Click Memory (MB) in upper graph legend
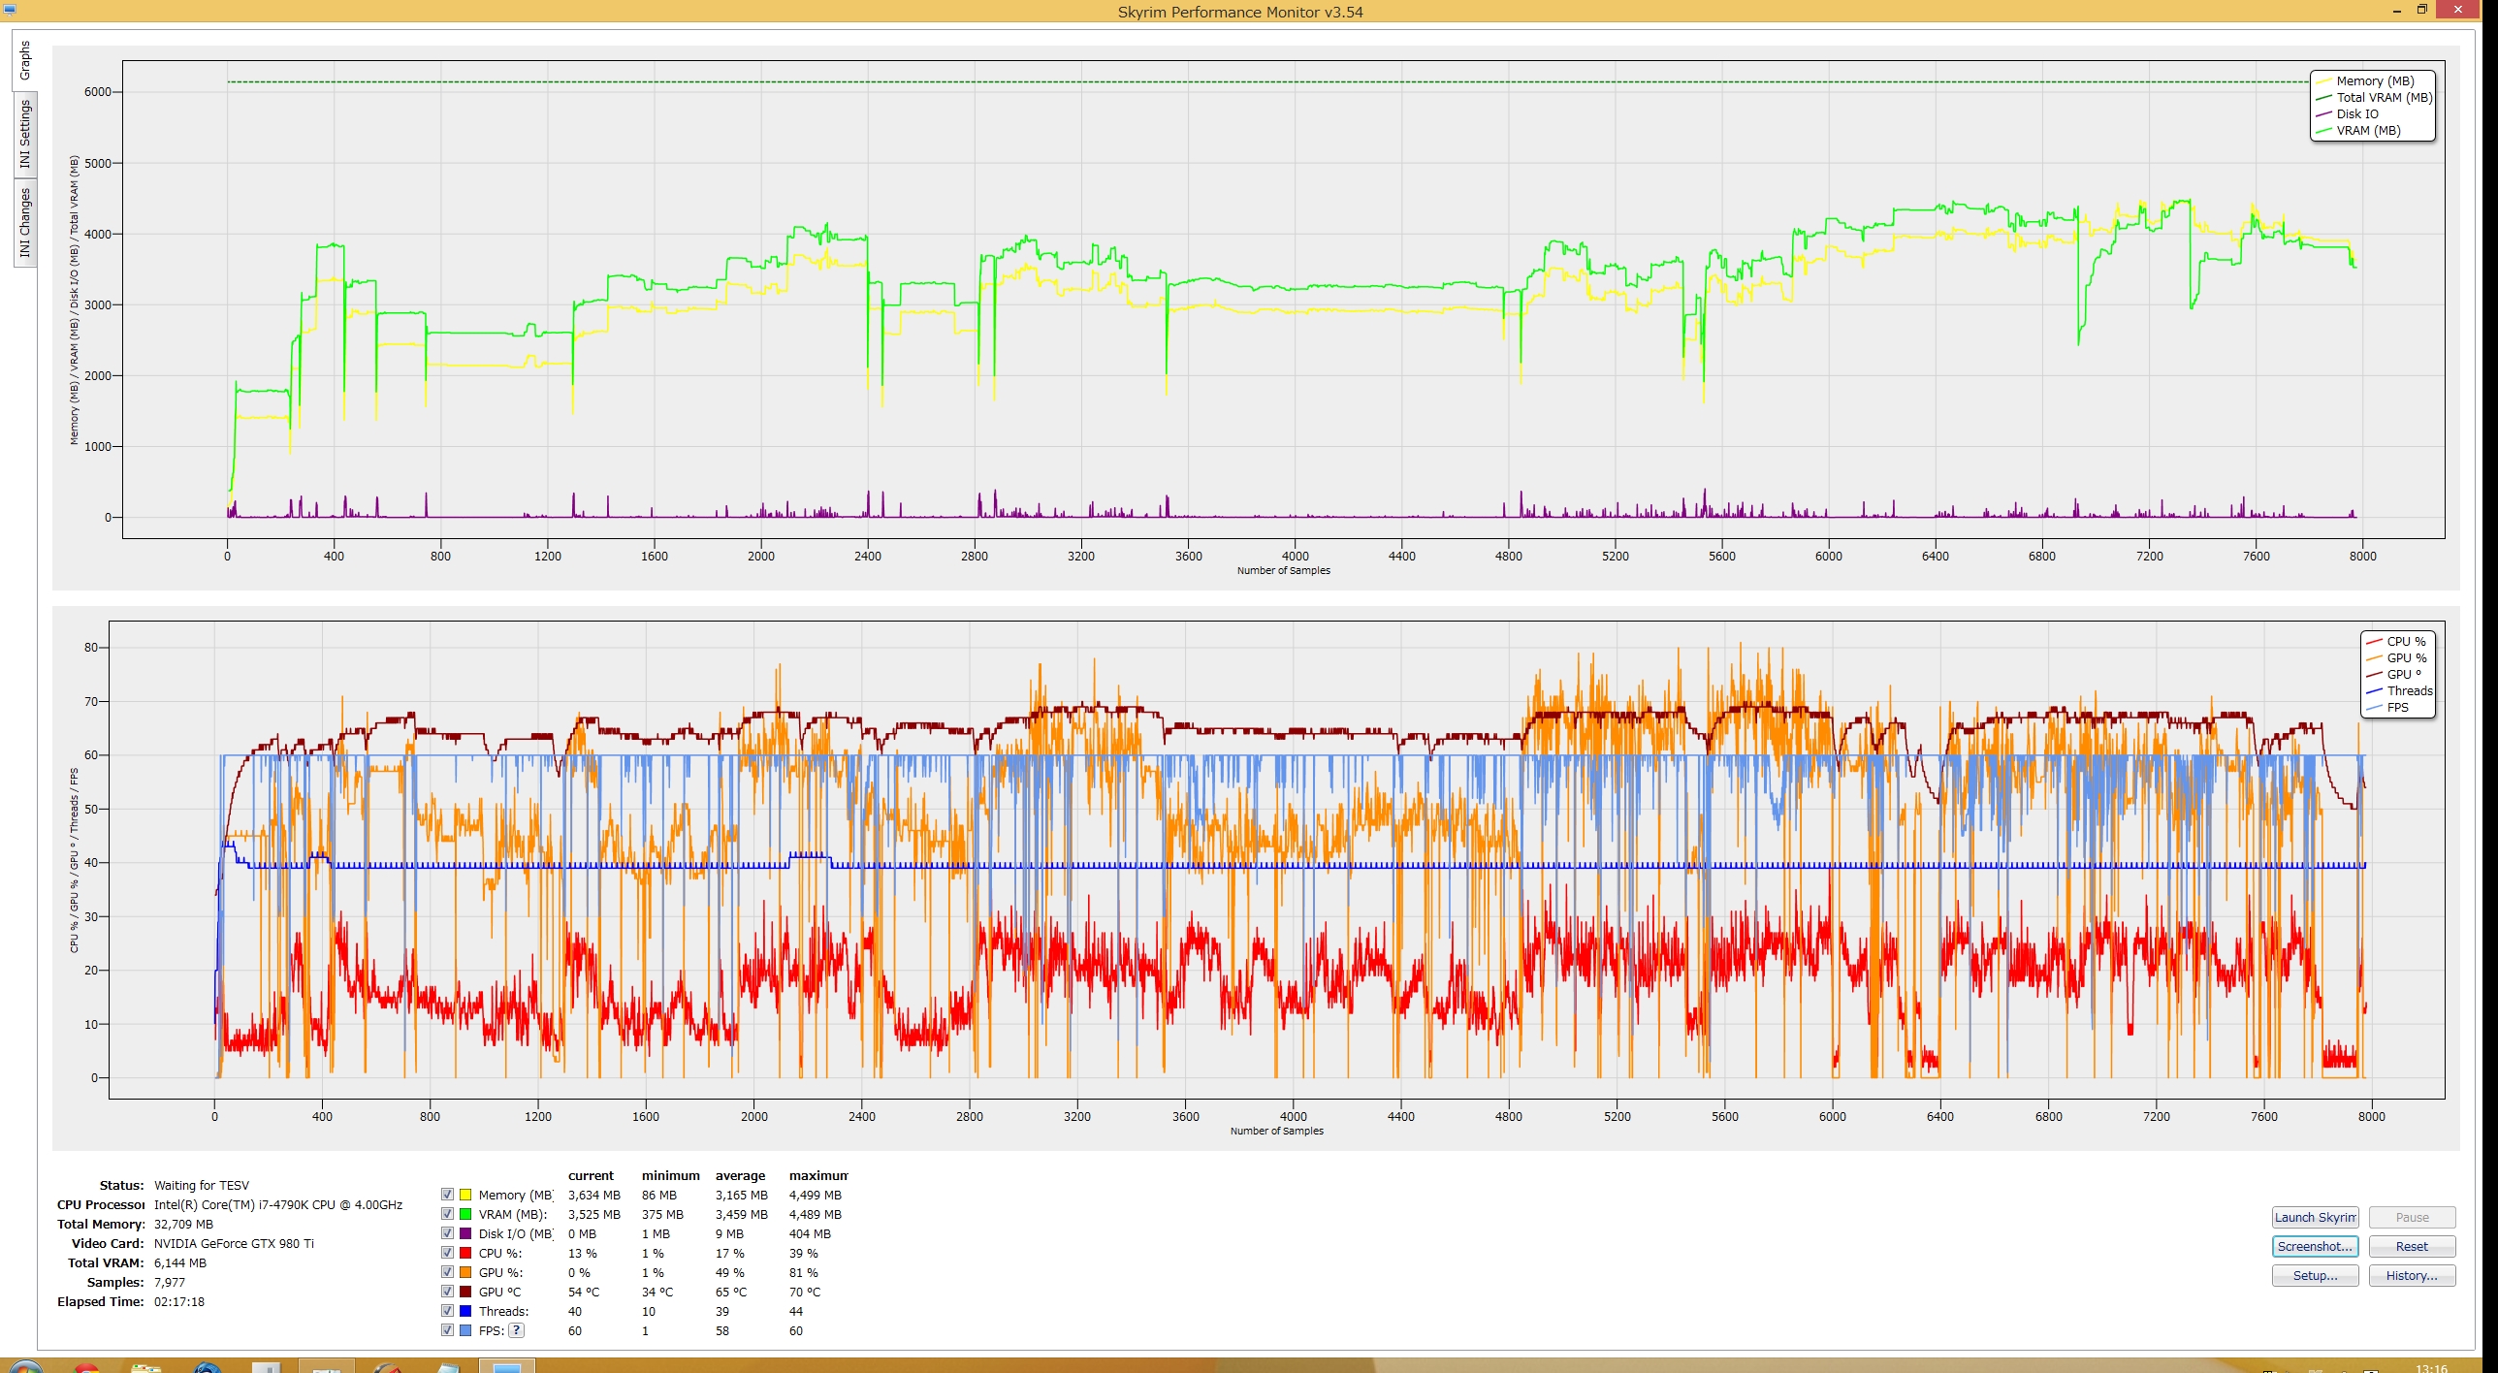 point(2374,81)
